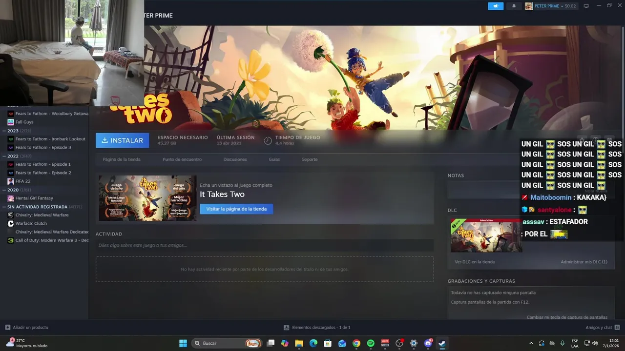Open Voicemeeter from the taskbar
This screenshot has height=351, width=625.
click(x=385, y=343)
